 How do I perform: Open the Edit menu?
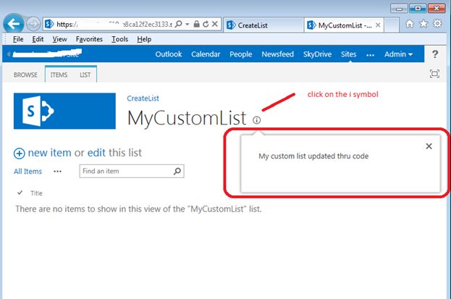point(38,39)
